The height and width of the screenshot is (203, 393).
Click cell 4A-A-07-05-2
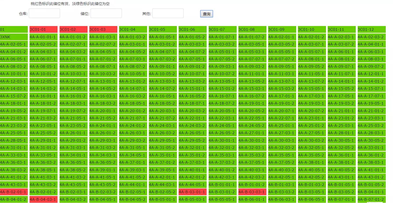pyautogui.click(x=223, y=59)
